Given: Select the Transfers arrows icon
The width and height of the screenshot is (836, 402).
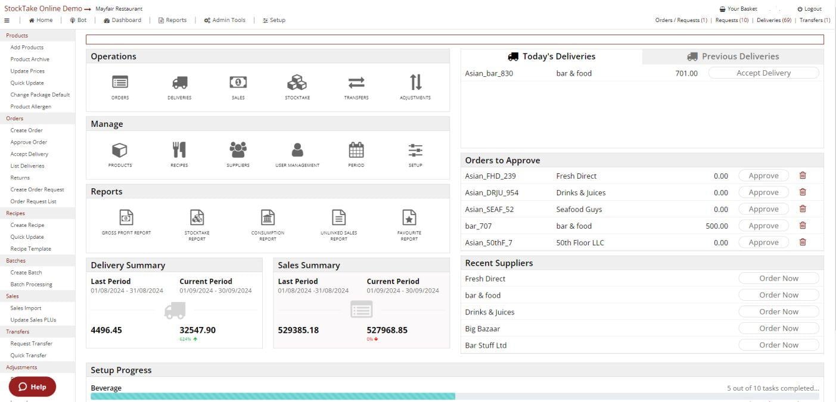Looking at the screenshot, I should pyautogui.click(x=356, y=83).
